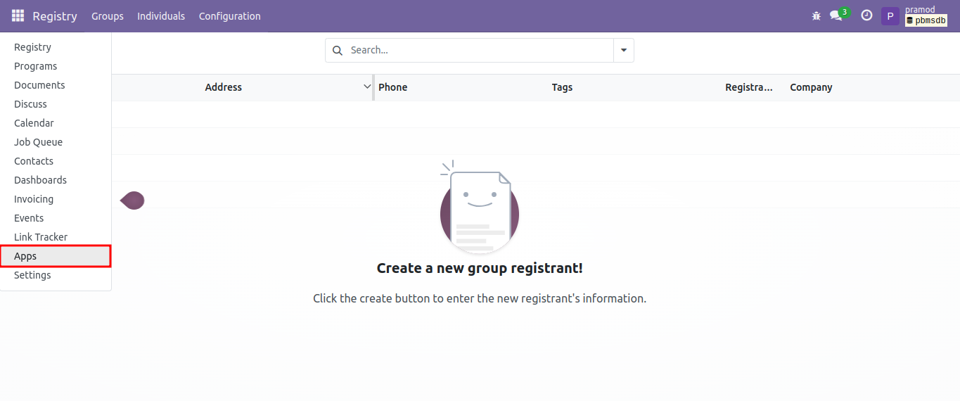Screen dimensions: 960x401
Task: Open the messages conversation icon
Action: [836, 15]
